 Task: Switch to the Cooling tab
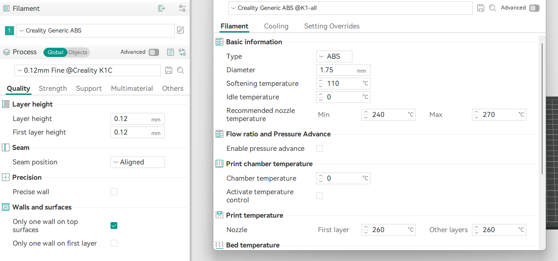(276, 26)
